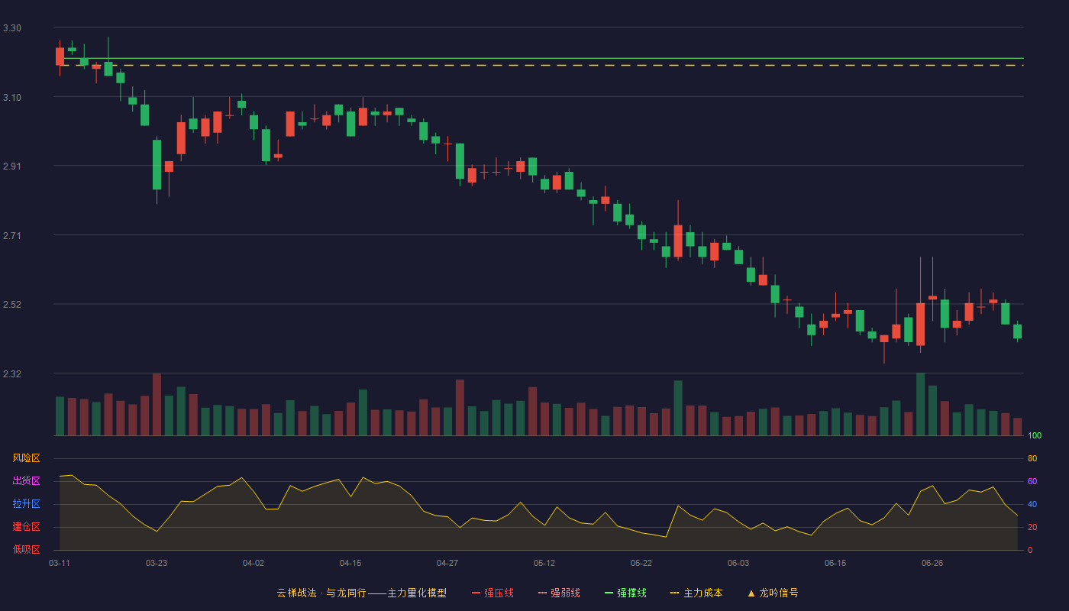Viewport: 1069px width, 611px height.
Task: Click the 3.30 price axis label
Action: [x=12, y=28]
